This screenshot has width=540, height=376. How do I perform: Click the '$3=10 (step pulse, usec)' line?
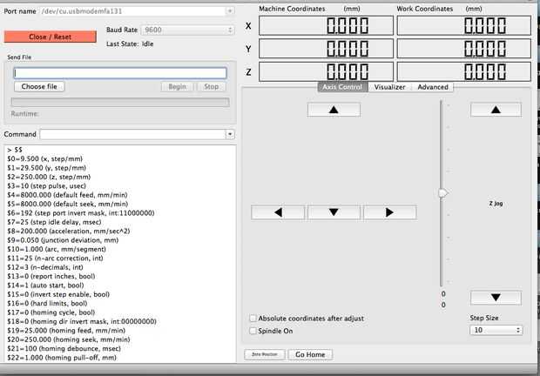click(x=46, y=185)
